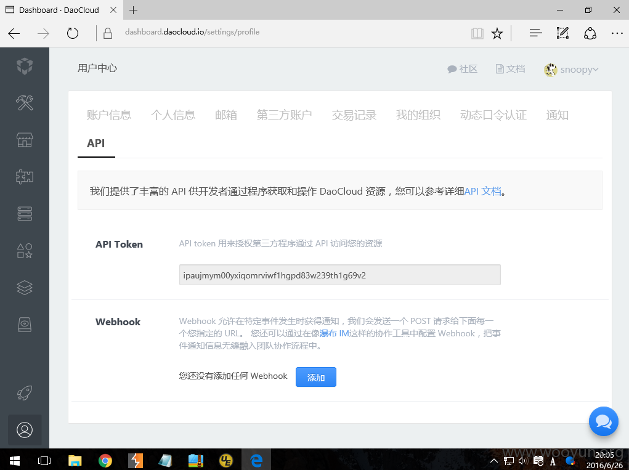Click the URL address bar text

point(192,32)
